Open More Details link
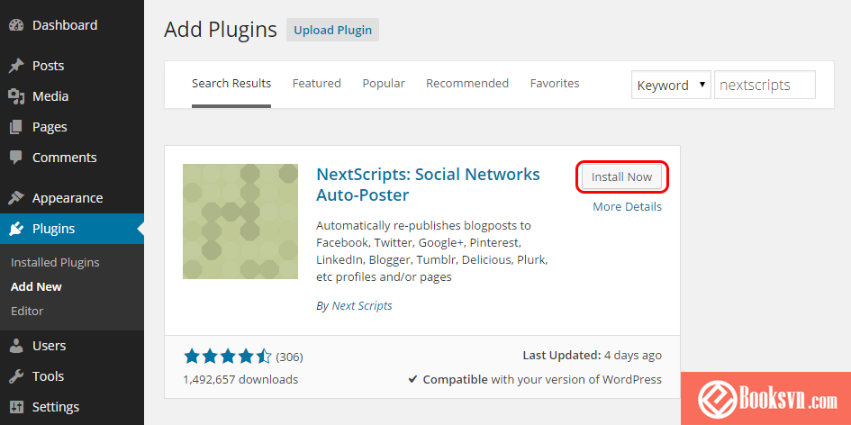This screenshot has width=851, height=425. (x=627, y=207)
